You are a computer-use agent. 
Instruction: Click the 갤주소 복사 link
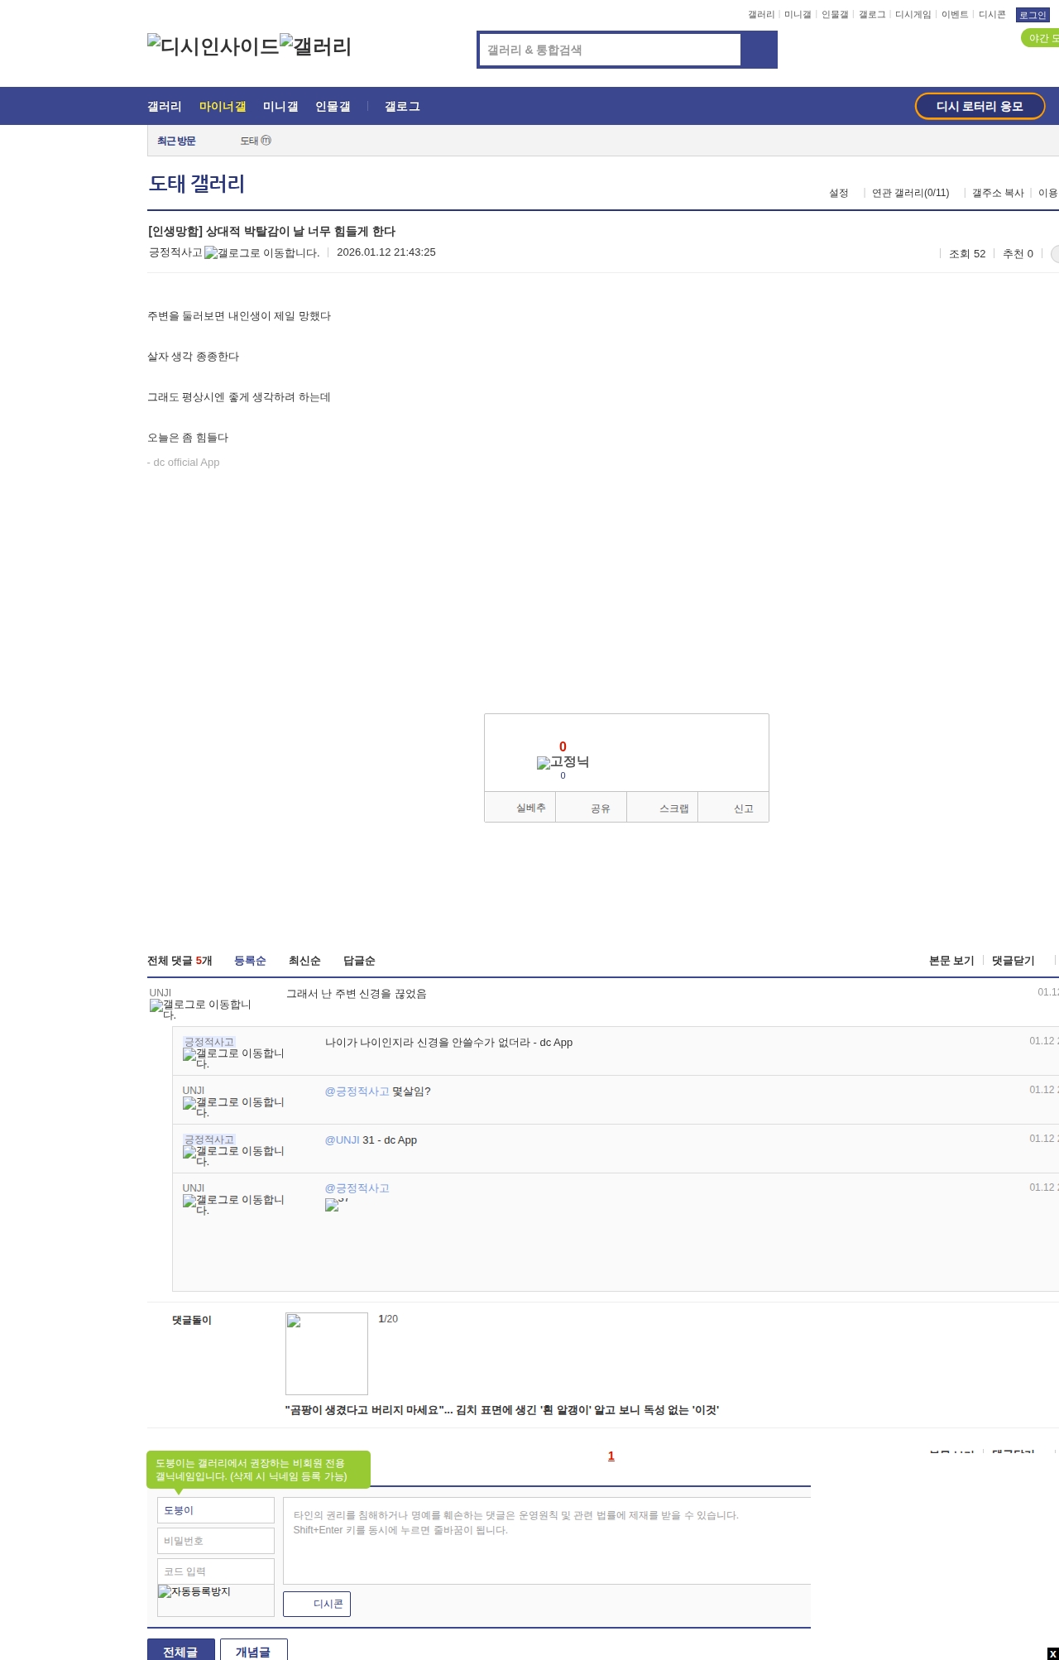click(x=998, y=193)
